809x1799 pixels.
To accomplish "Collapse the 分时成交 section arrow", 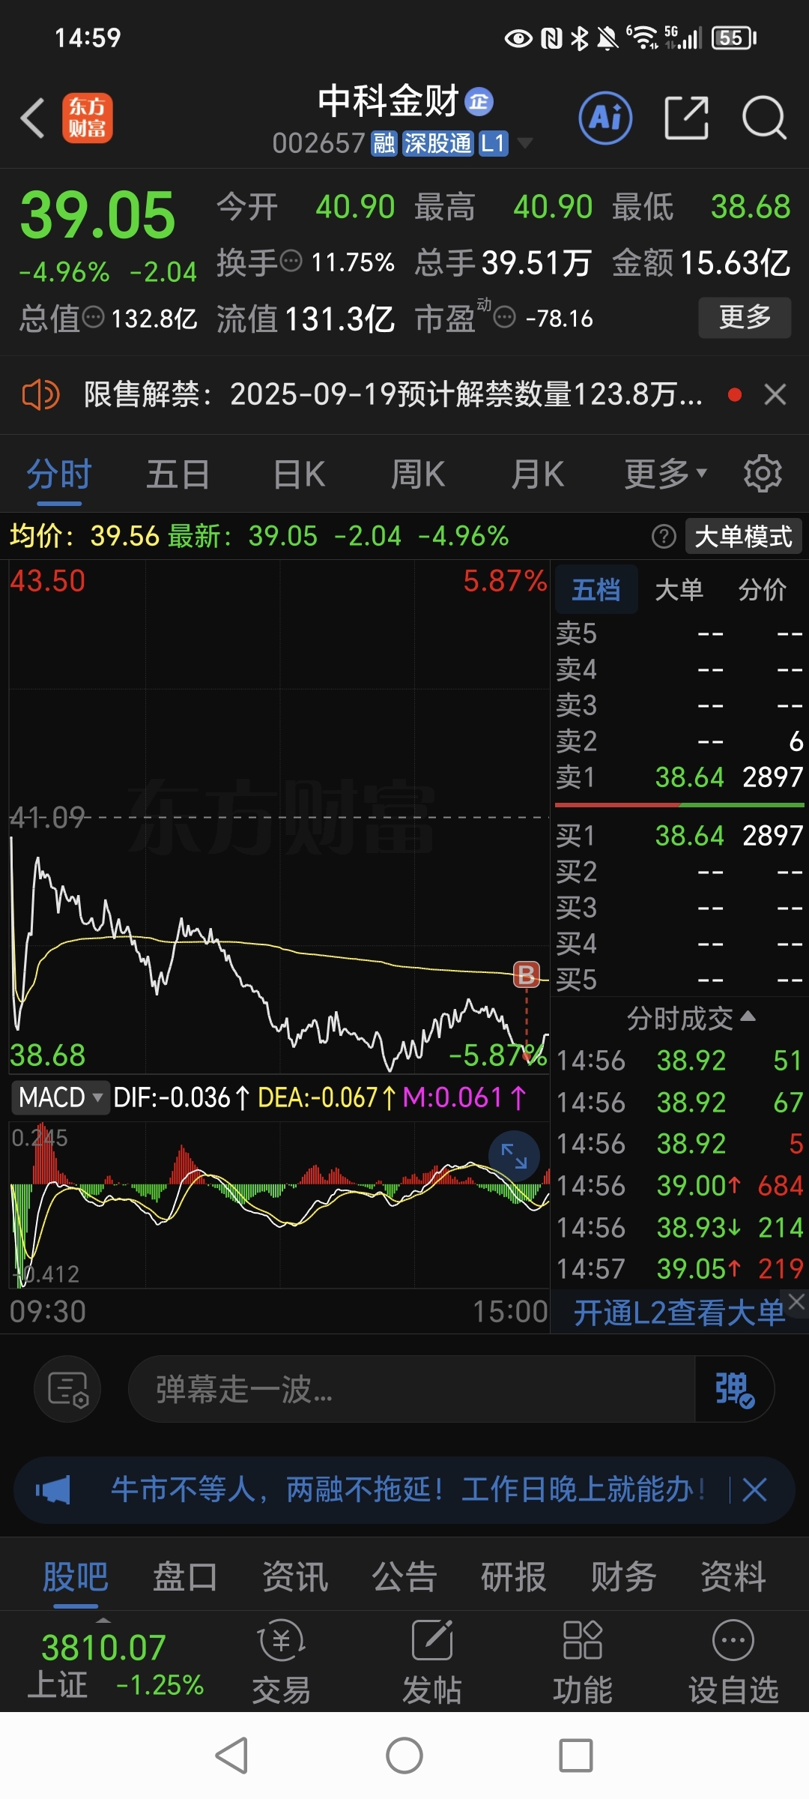I will [x=748, y=1016].
